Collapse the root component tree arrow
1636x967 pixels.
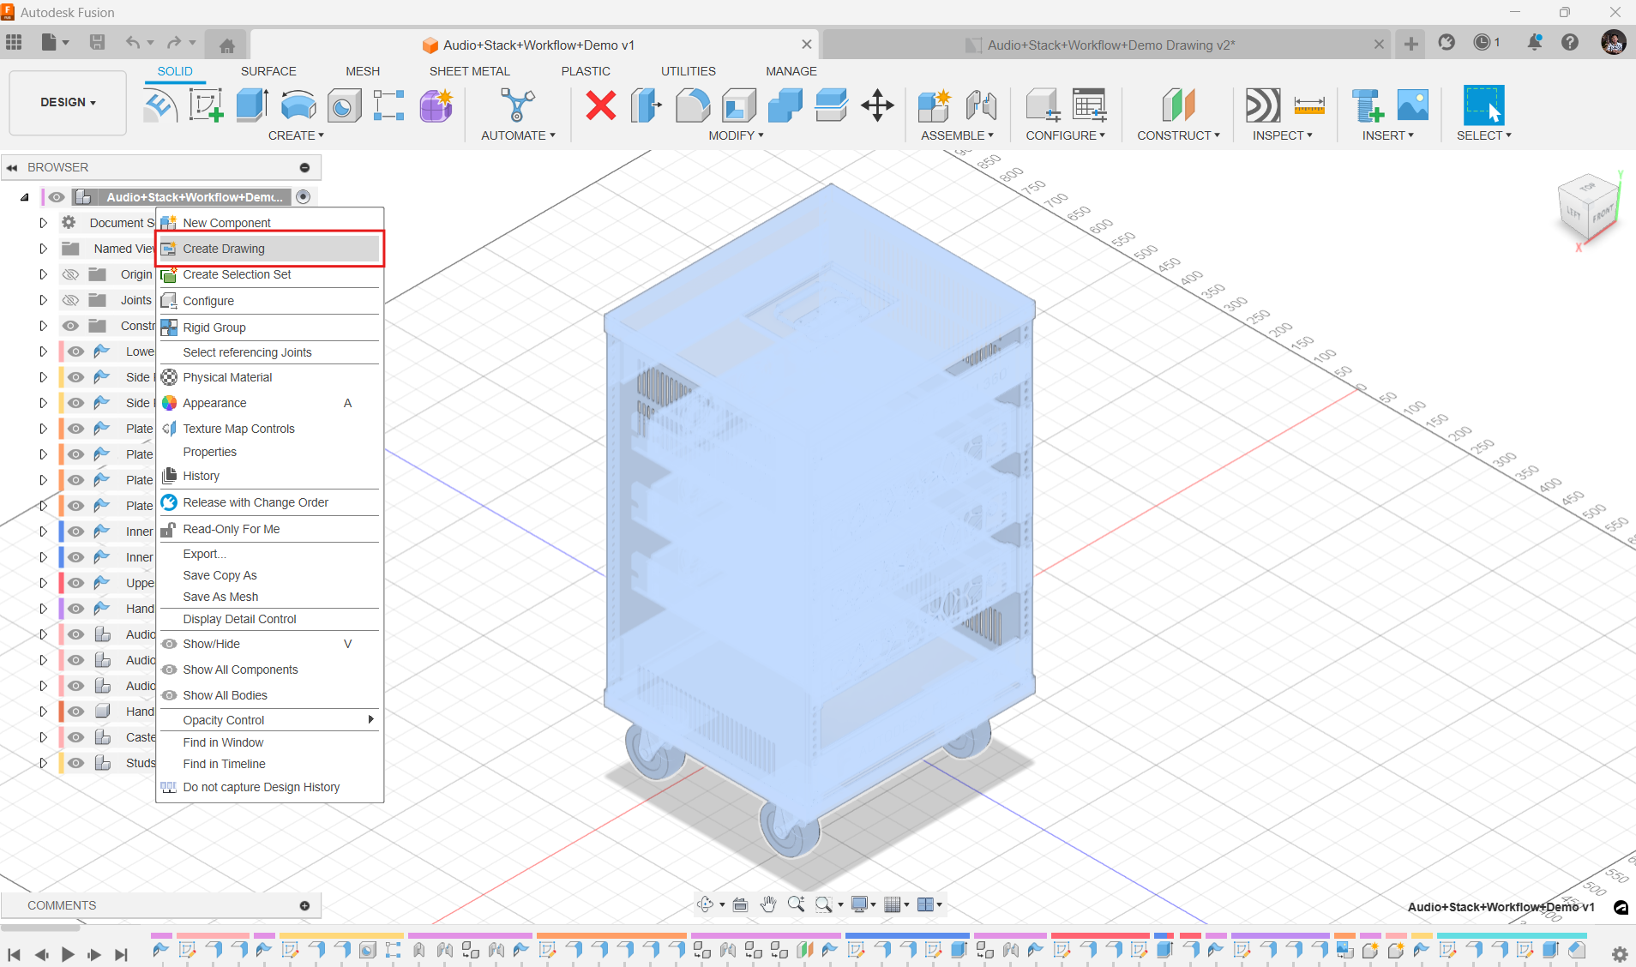point(24,197)
